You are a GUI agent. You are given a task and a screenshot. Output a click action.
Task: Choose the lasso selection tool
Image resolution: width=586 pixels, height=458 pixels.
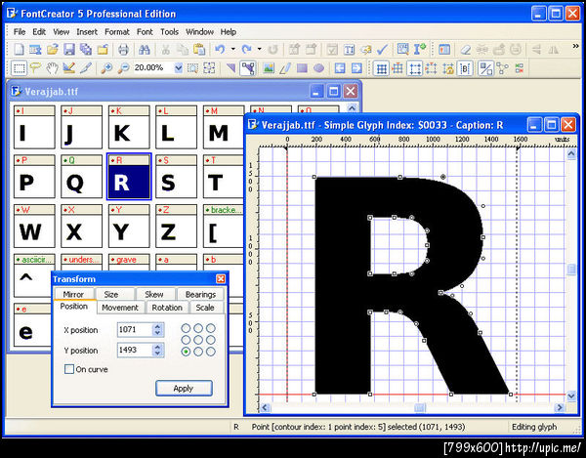(35, 68)
